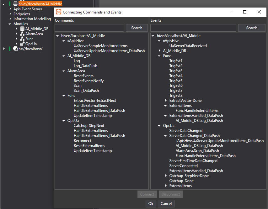Expand the Information Modelling node

click(10, 19)
